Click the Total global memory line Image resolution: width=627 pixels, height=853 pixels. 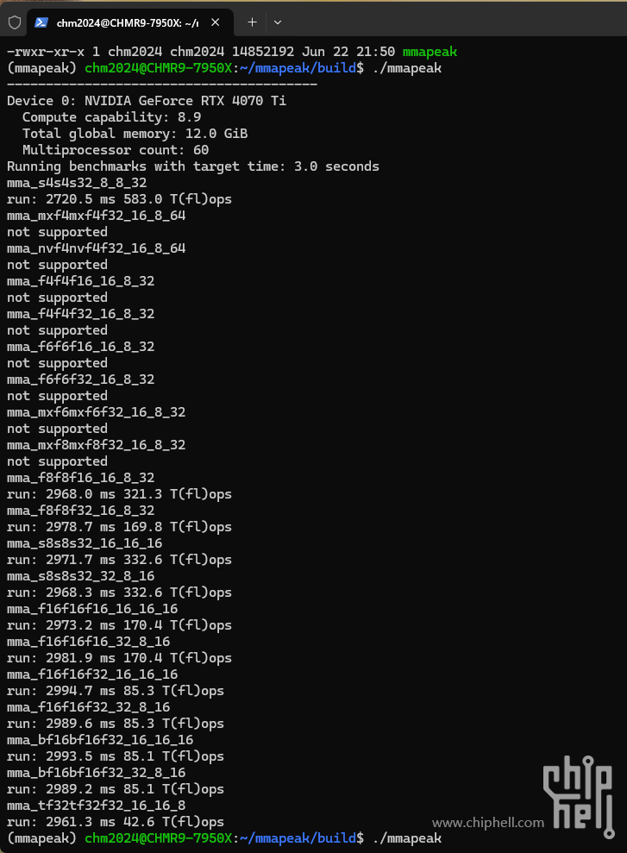coord(135,134)
